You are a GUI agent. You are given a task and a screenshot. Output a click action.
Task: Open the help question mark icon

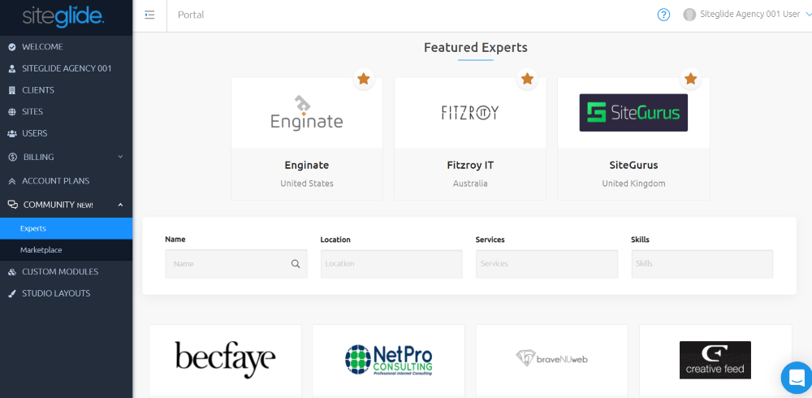pyautogui.click(x=663, y=15)
